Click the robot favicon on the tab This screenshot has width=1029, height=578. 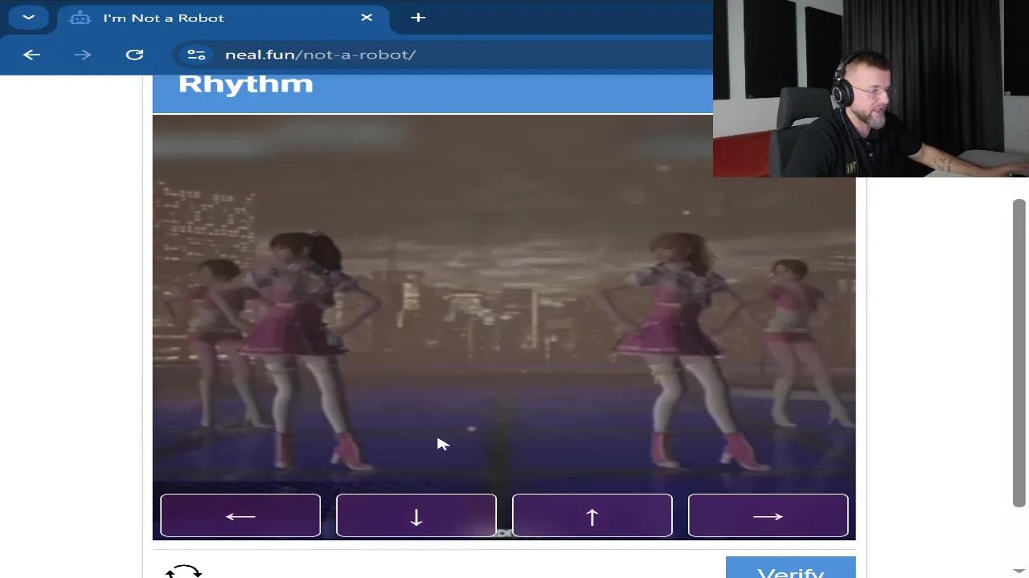pyautogui.click(x=80, y=18)
